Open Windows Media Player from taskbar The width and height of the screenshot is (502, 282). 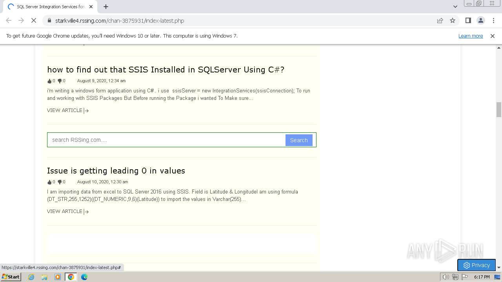coord(58,277)
